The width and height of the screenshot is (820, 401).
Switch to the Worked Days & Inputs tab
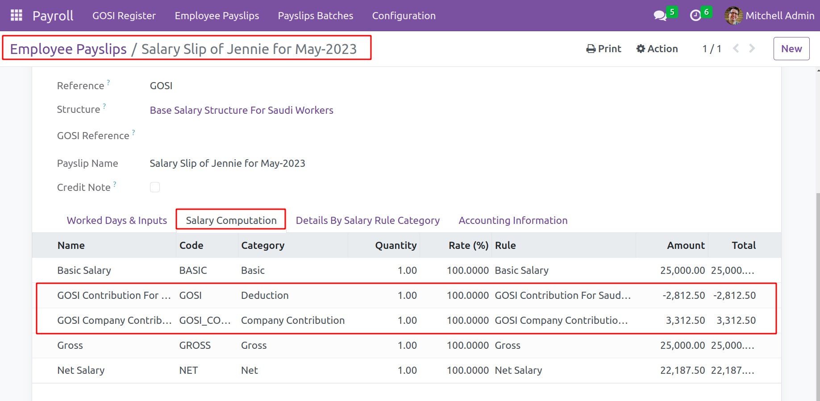point(117,220)
